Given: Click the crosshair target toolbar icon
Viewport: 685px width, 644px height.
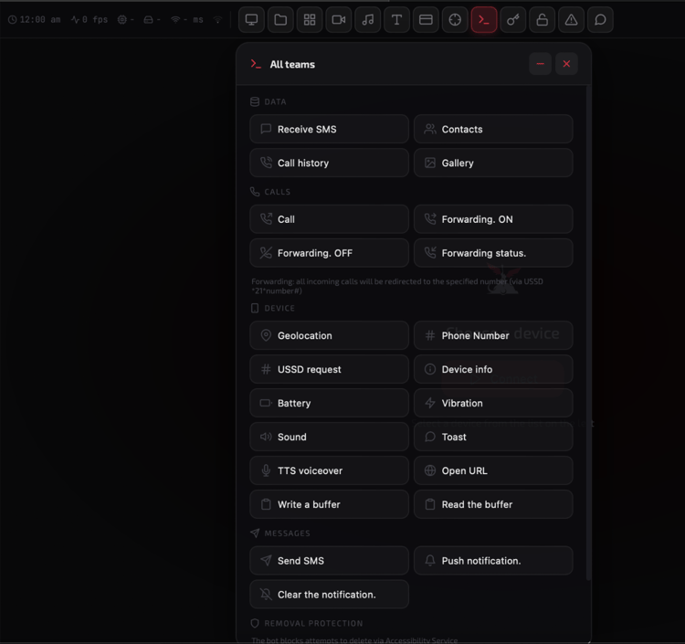Looking at the screenshot, I should click(455, 20).
